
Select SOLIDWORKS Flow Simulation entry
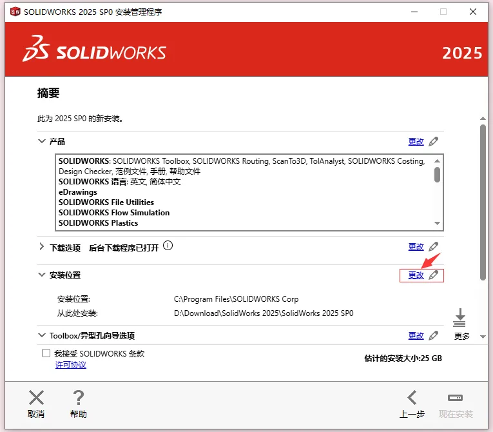114,213
